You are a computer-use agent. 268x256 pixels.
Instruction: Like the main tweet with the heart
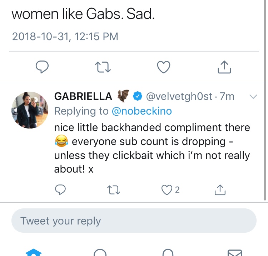tap(164, 67)
